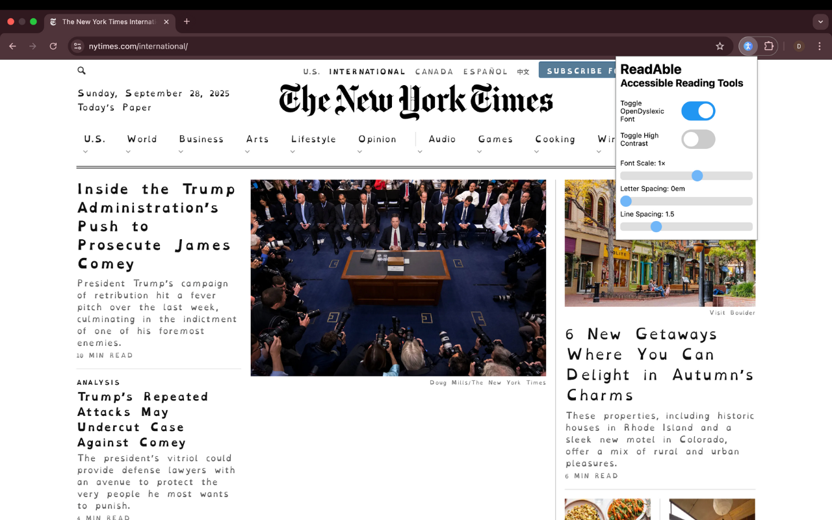The height and width of the screenshot is (520, 832).
Task: Switch to the Chinese 中文 edition
Action: tap(523, 71)
